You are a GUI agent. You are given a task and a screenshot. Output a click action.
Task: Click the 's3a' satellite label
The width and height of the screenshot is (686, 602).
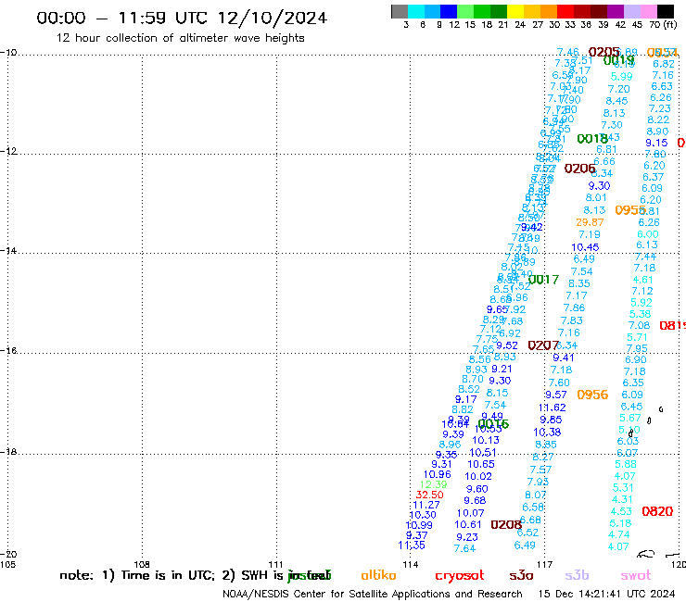click(521, 576)
